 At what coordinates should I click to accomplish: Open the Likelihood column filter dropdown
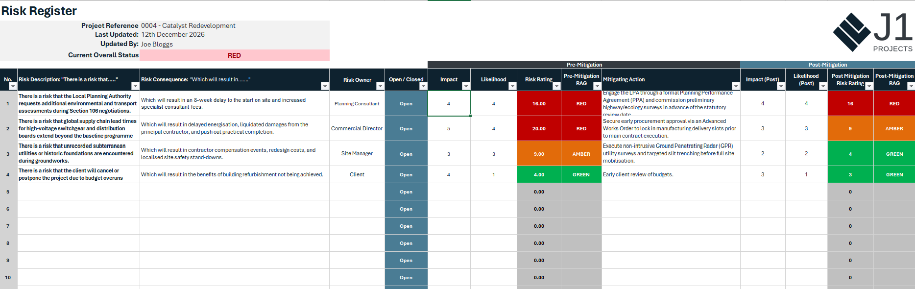(512, 86)
